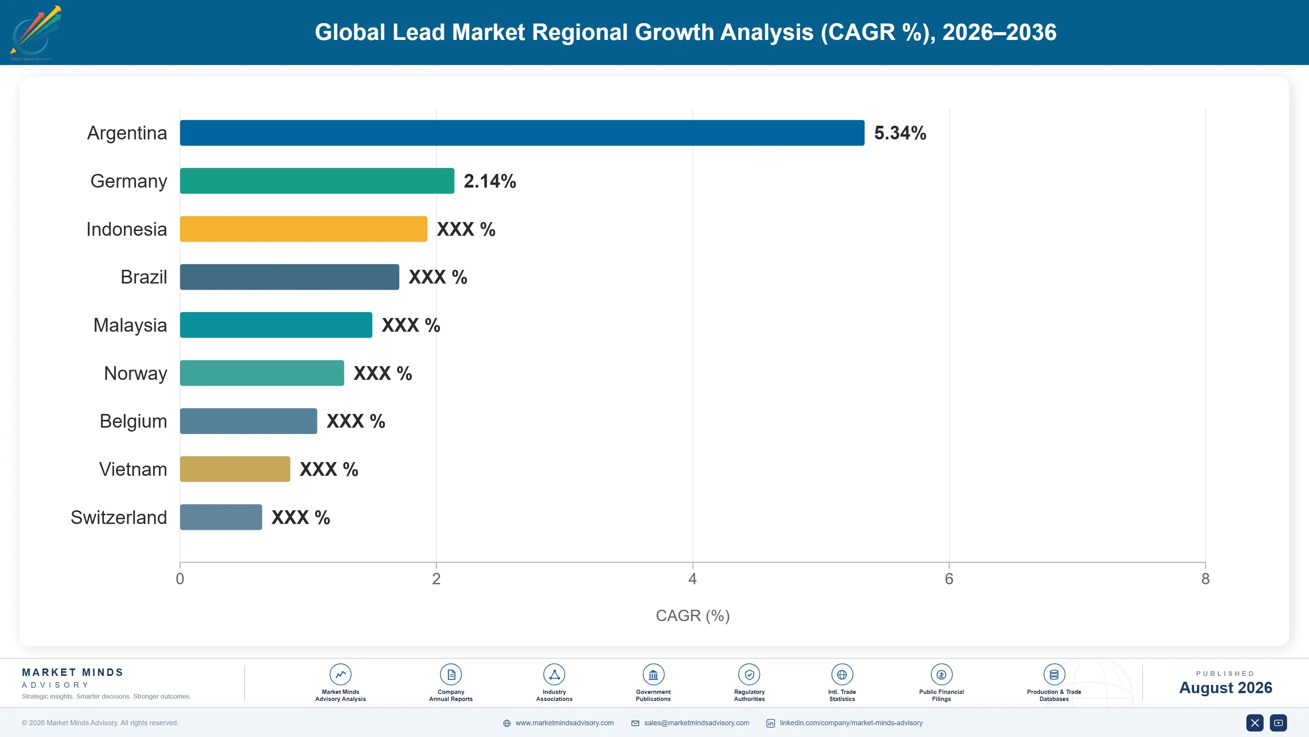
Task: Click the orange Indonesia bar
Action: (303, 229)
